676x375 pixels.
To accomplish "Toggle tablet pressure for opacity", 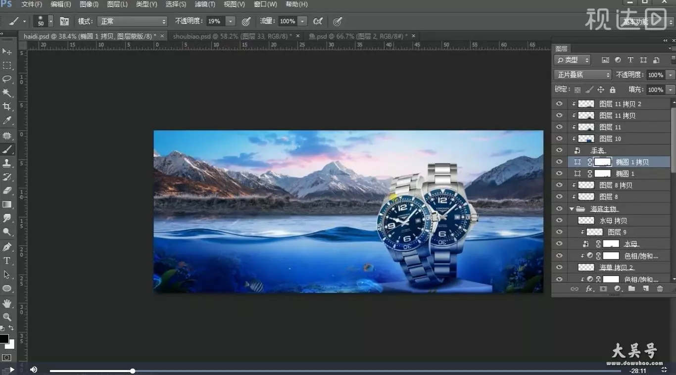I will (x=246, y=21).
